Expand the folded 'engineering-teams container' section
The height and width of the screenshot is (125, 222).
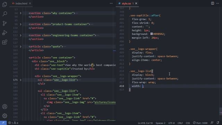(x=20, y=35)
